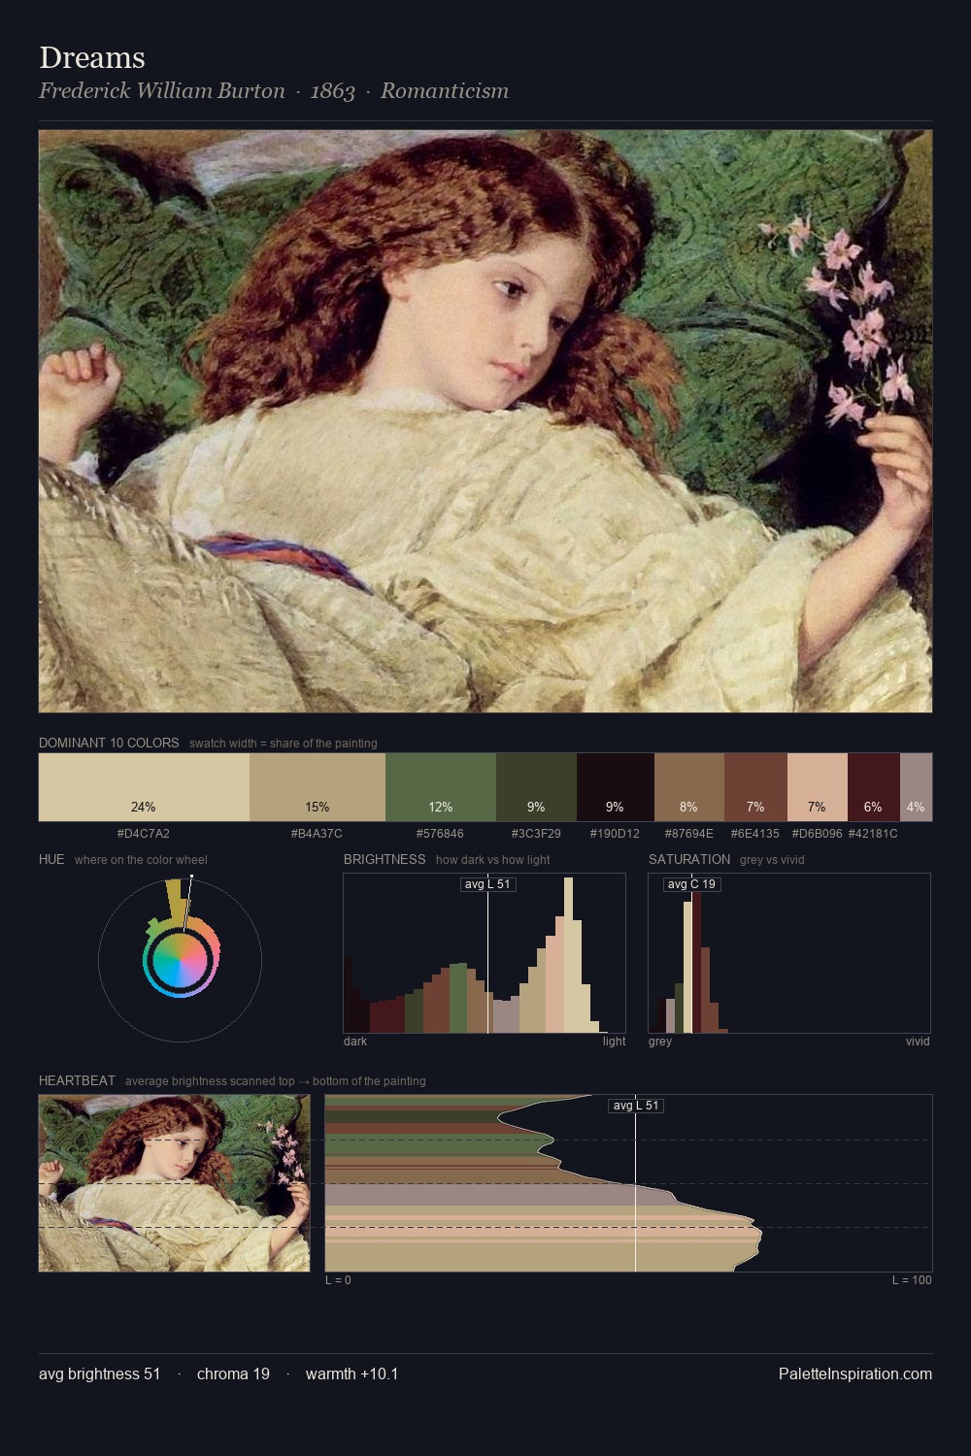971x1456 pixels.
Task: Click the 'avg L 51' label in heartbeat chart
Action: [636, 1106]
